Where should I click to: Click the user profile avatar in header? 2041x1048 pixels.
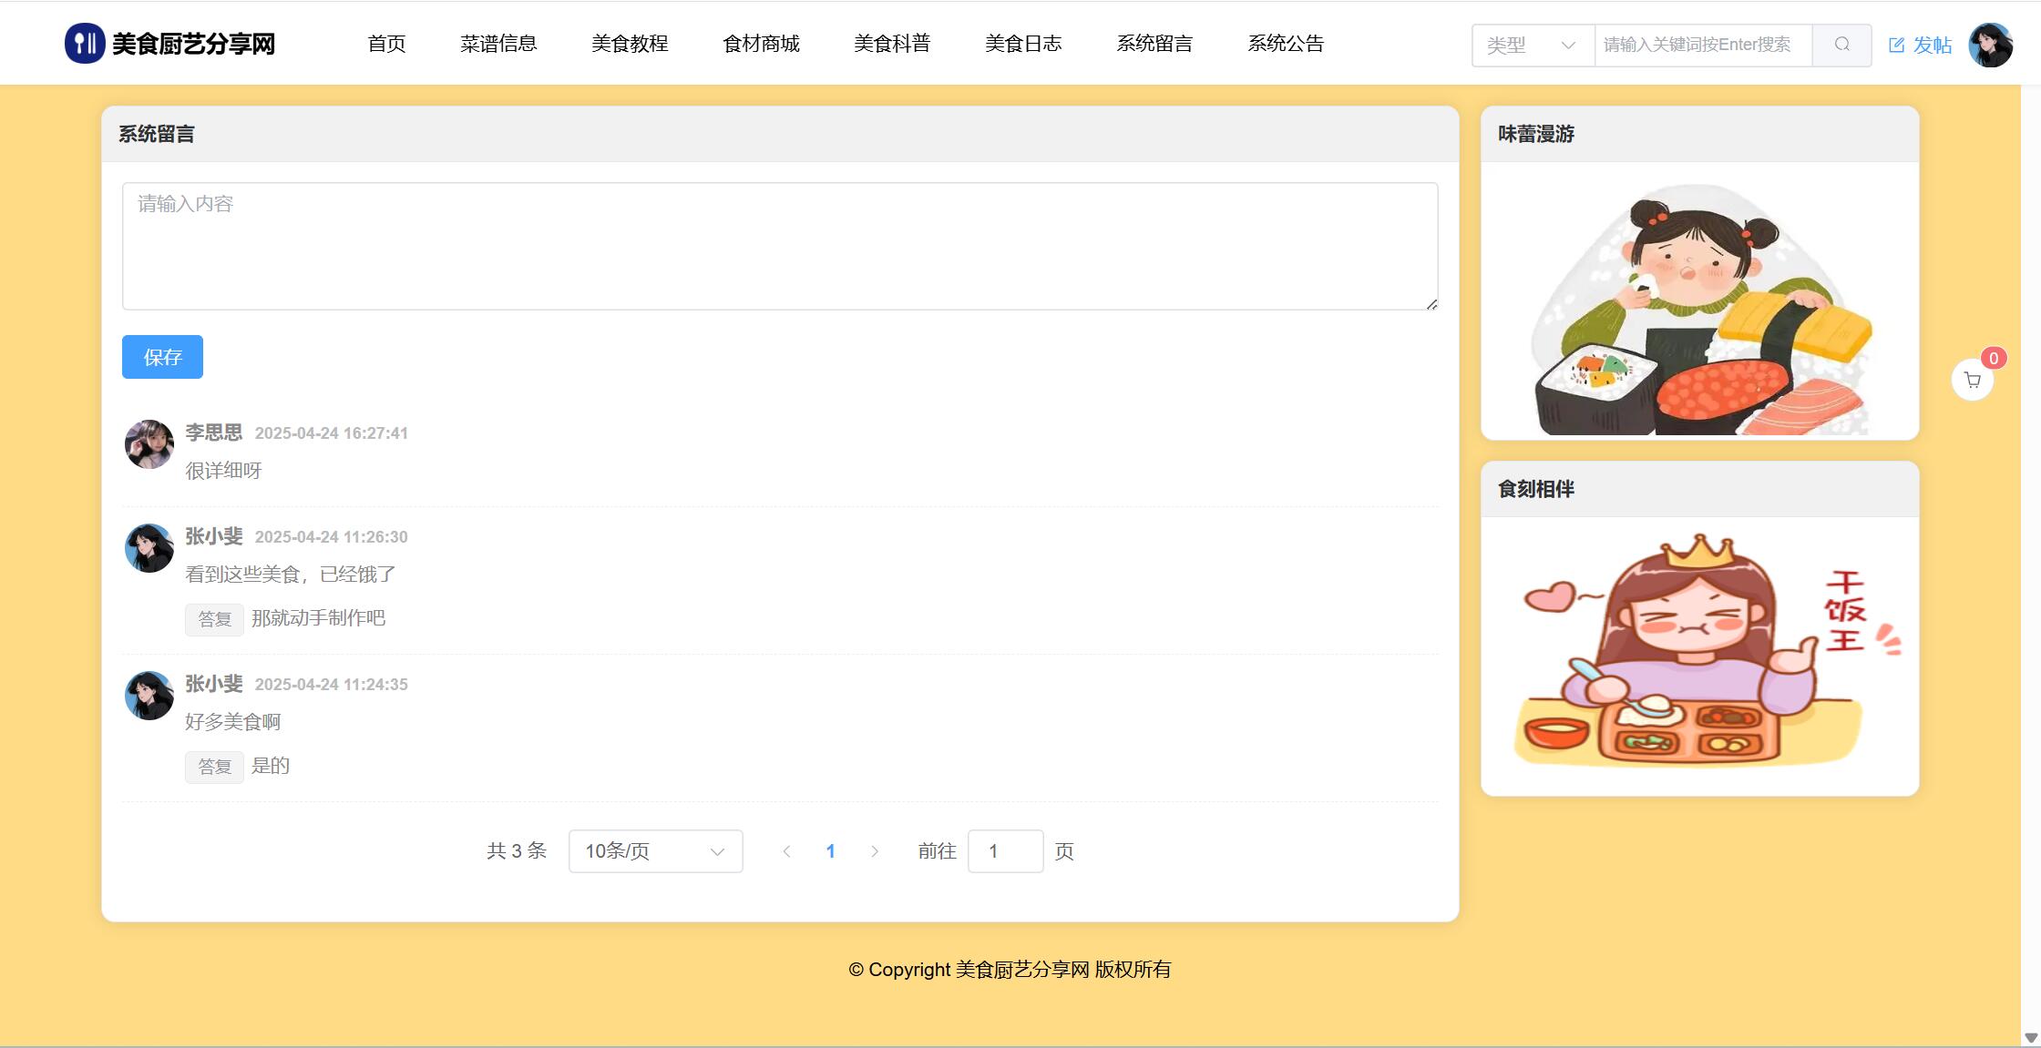(1990, 45)
